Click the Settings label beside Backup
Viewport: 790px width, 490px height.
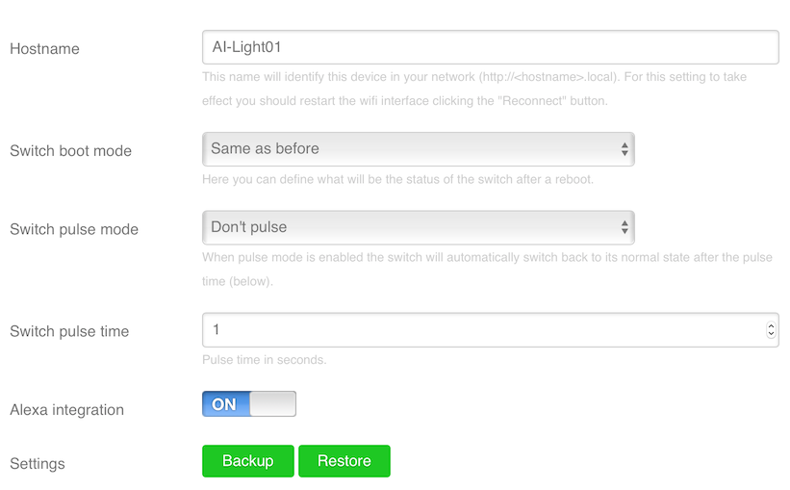coord(38,464)
